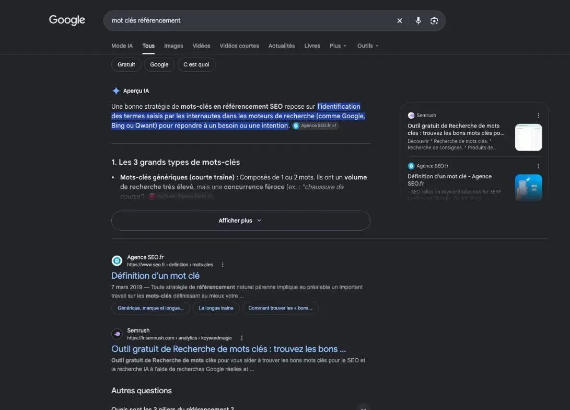
Task: Apply the Google filter chip
Action: [x=159, y=64]
